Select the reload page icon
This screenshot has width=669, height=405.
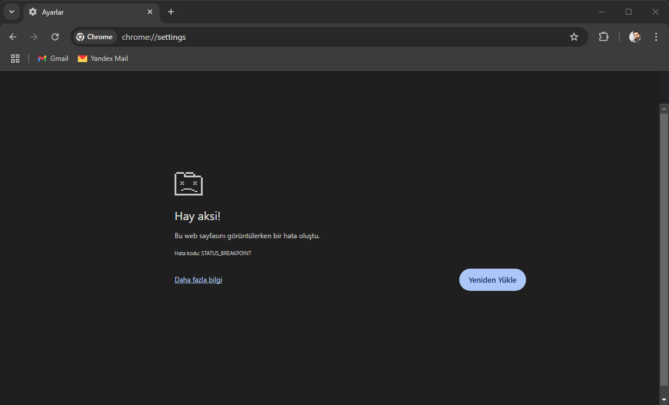pos(55,36)
